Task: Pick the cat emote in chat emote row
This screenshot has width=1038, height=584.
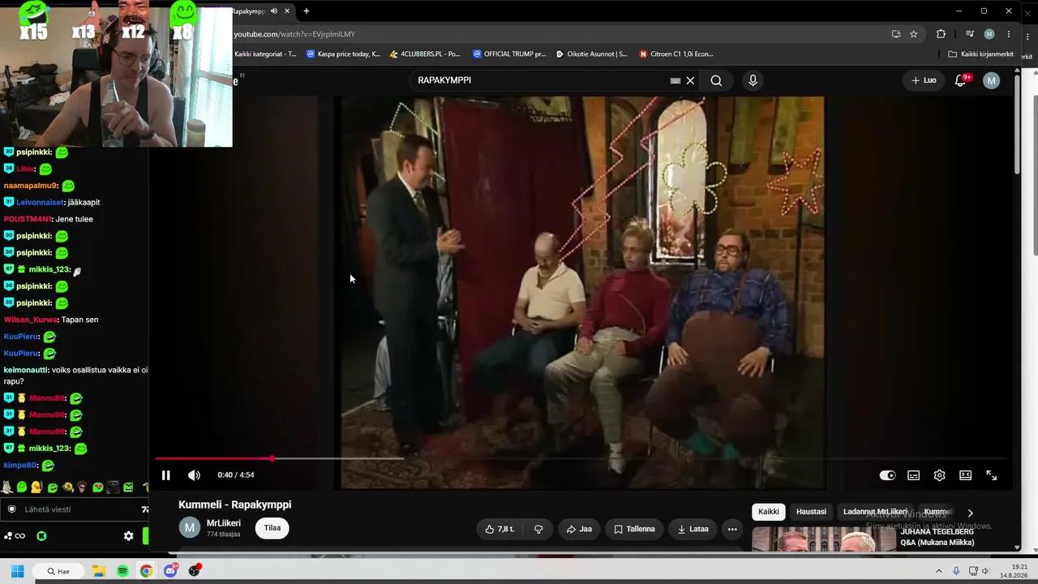Action: [7, 487]
